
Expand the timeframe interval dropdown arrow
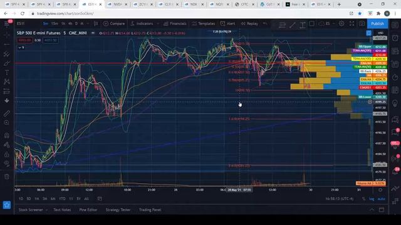pyautogui.click(x=88, y=24)
